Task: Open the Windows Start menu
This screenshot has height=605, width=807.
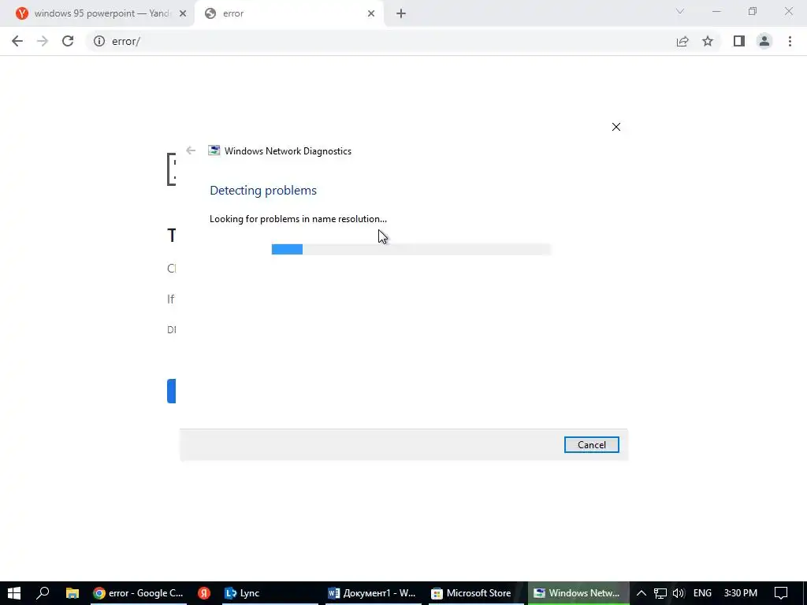Action: [x=14, y=593]
